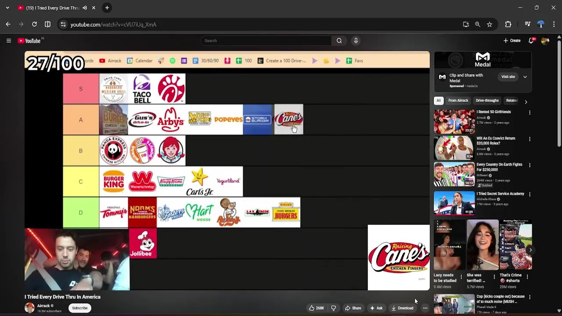Open options for I Rented 50 Girlfriends

[530, 113]
